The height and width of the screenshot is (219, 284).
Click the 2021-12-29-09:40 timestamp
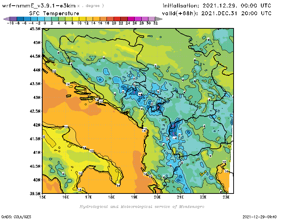260,217
